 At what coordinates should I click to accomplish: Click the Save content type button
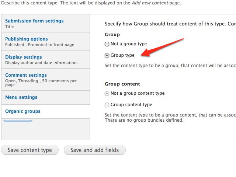pyautogui.click(x=30, y=150)
